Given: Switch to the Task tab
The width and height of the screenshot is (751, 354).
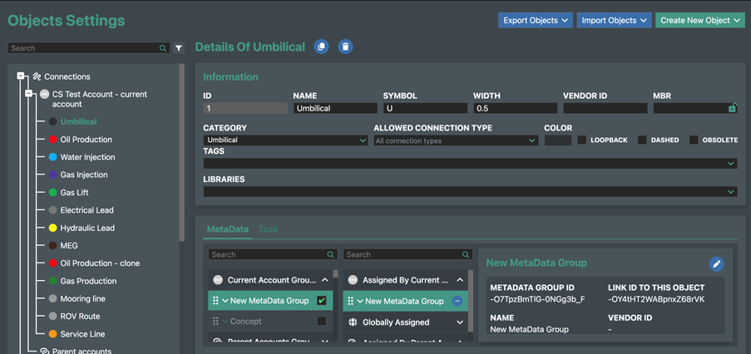Looking at the screenshot, I should tap(268, 229).
